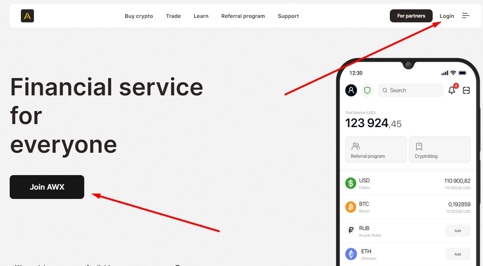Tap the Russian Ruble currency icon
The width and height of the screenshot is (483, 266).
pyautogui.click(x=351, y=231)
